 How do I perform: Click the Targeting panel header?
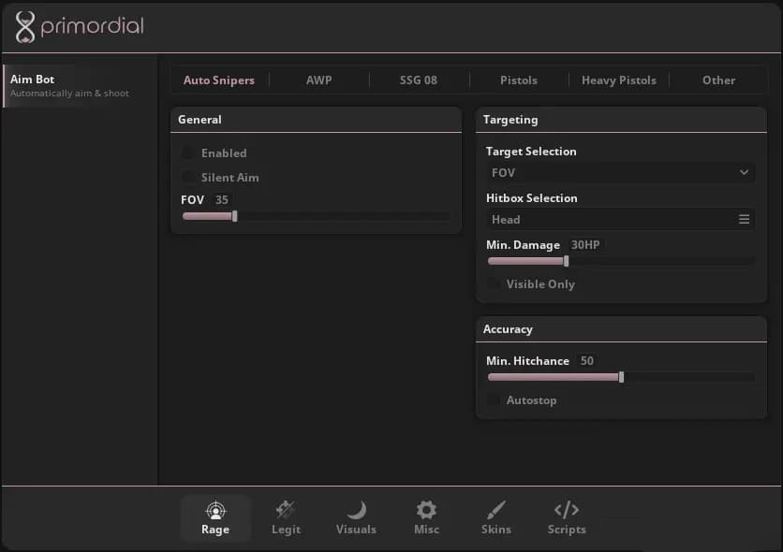tap(621, 120)
